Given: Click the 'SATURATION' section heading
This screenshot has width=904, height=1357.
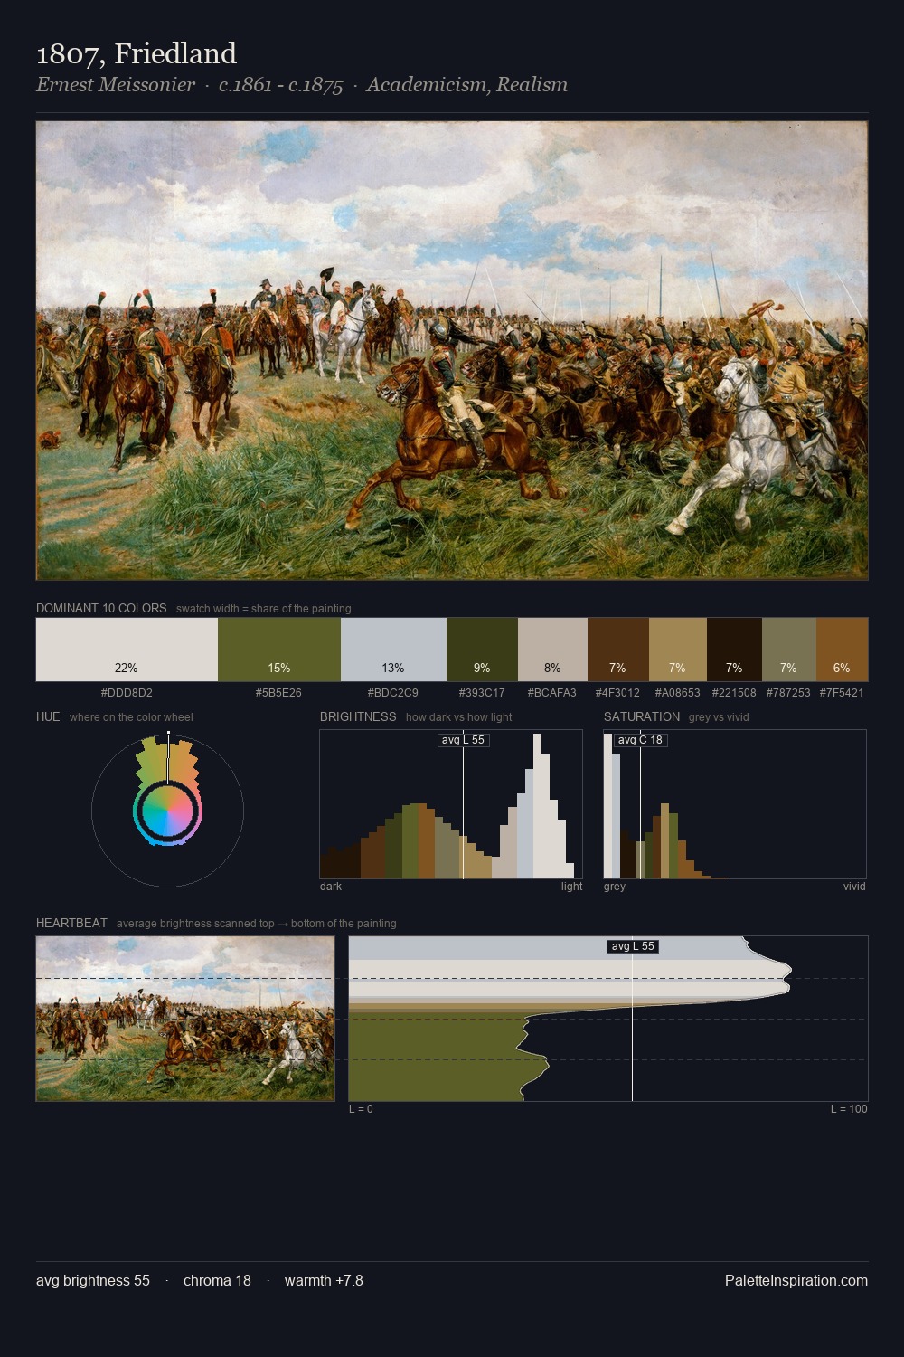Looking at the screenshot, I should point(642,716).
